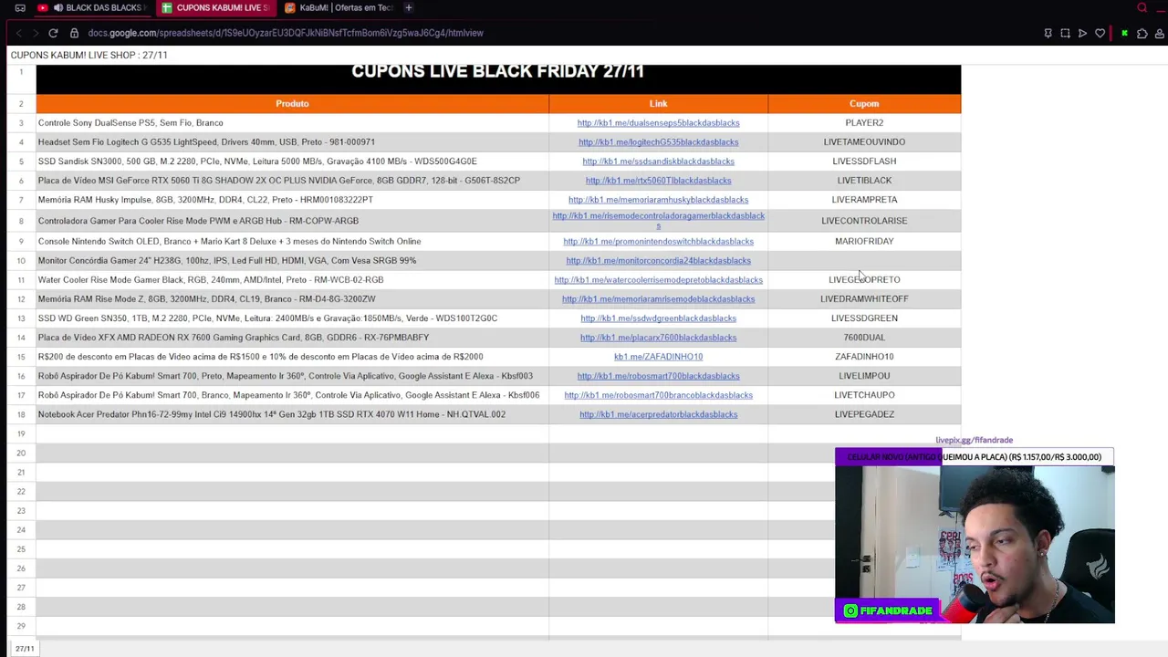Switch to the KaBuM! Ofertas em Tech tab
The width and height of the screenshot is (1168, 657).
click(x=338, y=7)
